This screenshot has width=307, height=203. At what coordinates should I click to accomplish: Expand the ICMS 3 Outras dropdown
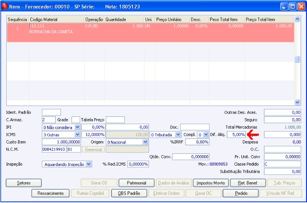coord(77,134)
